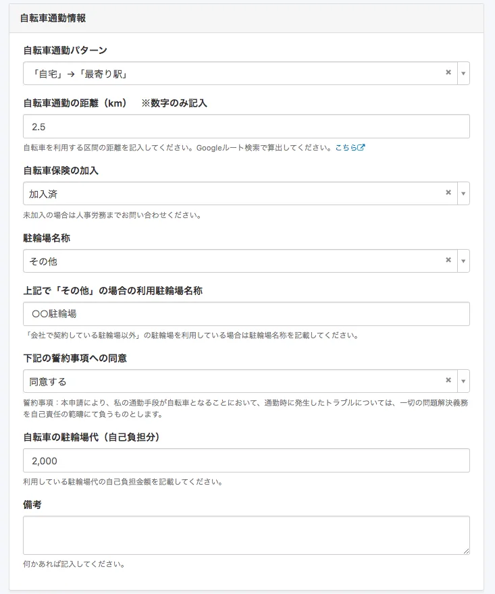Click the 備考 label
The image size is (495, 594).
[32, 504]
